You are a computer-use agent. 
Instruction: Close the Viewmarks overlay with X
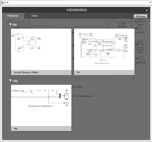(x=147, y=10)
